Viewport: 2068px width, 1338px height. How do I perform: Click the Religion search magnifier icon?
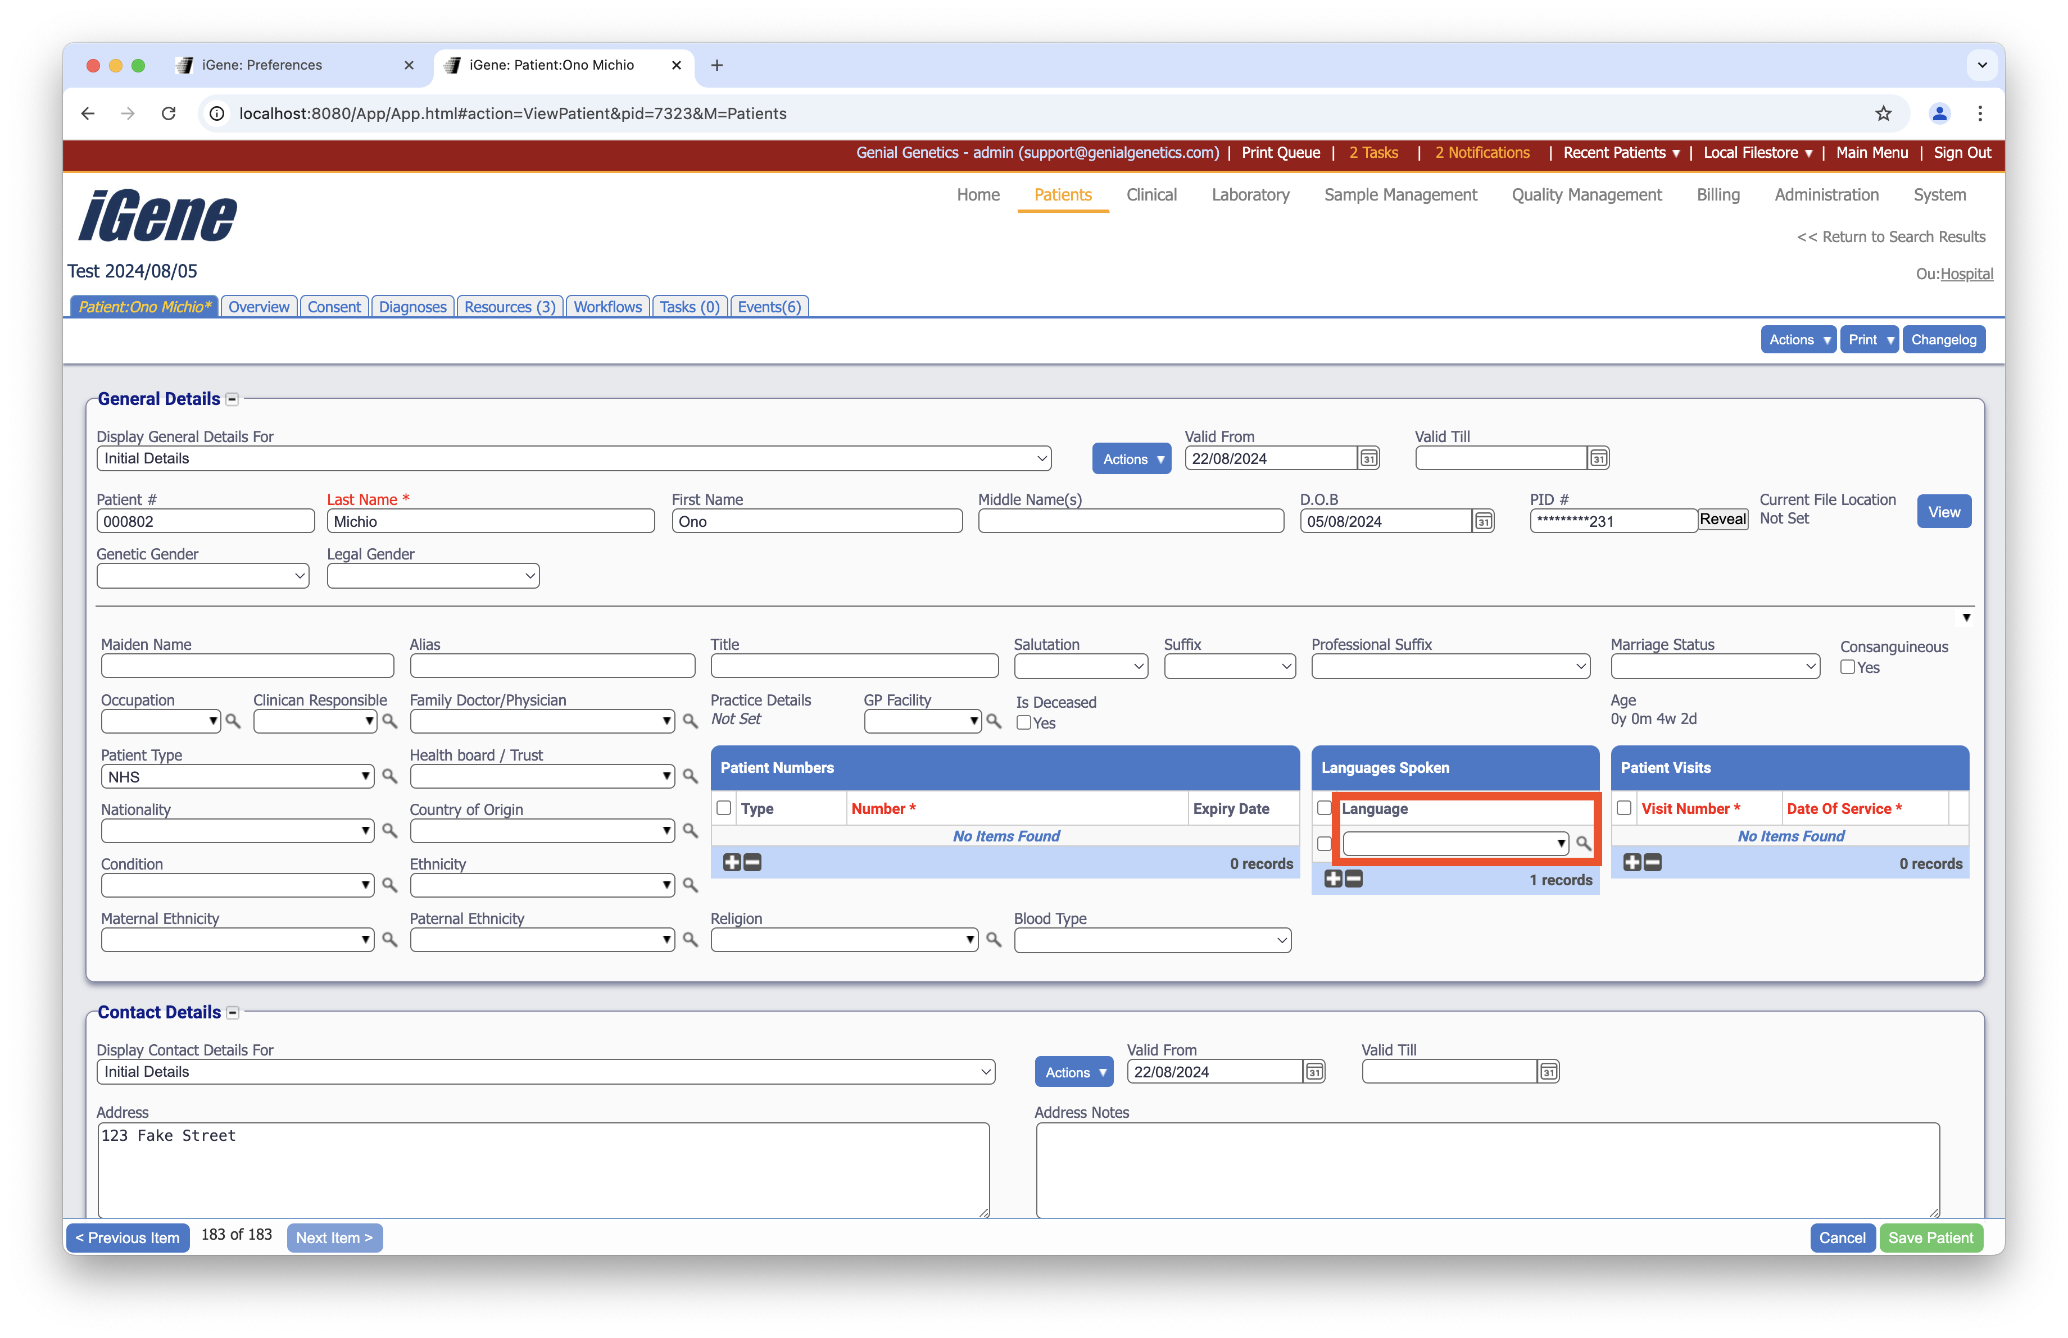[x=994, y=940]
